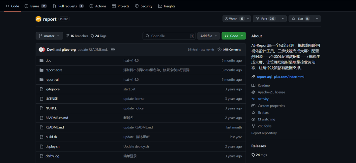356x163 pixels.
Task: Open the Insights tab
Action: click(x=167, y=6)
